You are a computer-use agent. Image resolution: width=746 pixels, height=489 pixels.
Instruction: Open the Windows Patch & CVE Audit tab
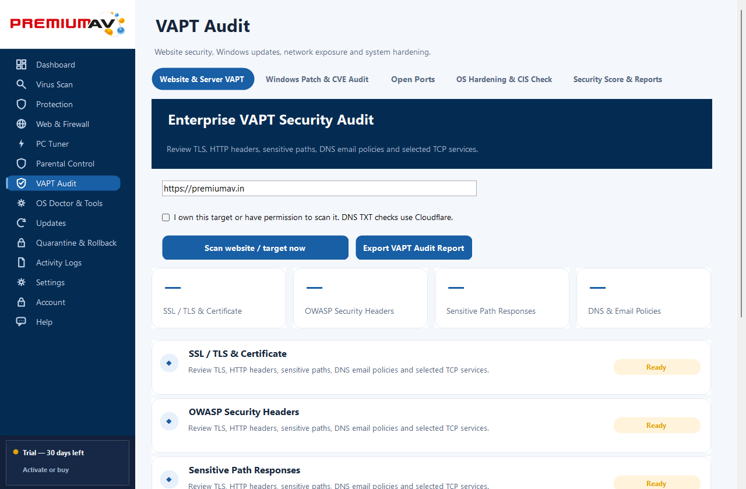[x=317, y=79]
